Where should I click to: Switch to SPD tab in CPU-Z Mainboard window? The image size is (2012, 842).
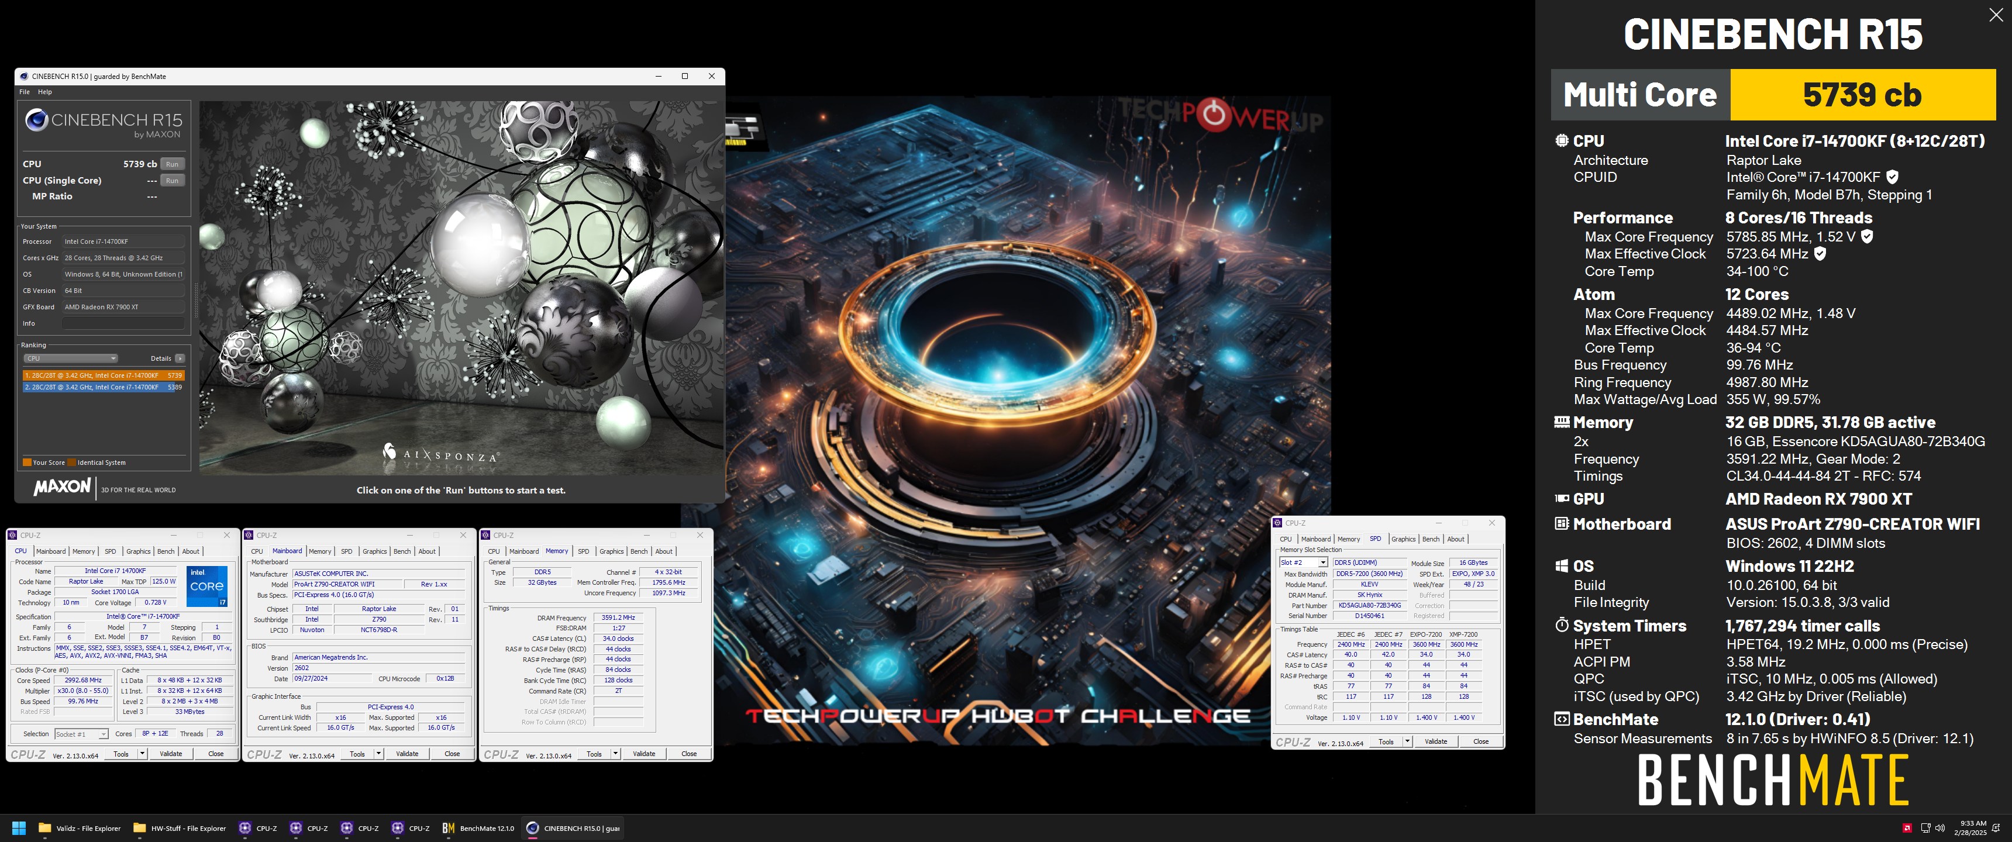coord(347,551)
